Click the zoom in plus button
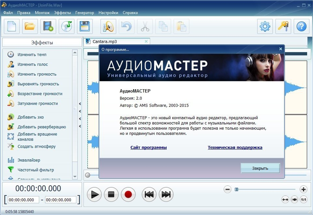 (x=303, y=189)
